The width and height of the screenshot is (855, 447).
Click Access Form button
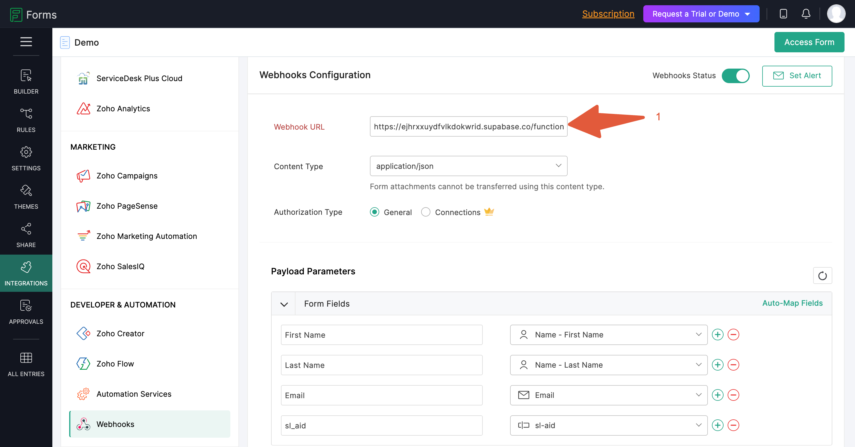click(809, 42)
